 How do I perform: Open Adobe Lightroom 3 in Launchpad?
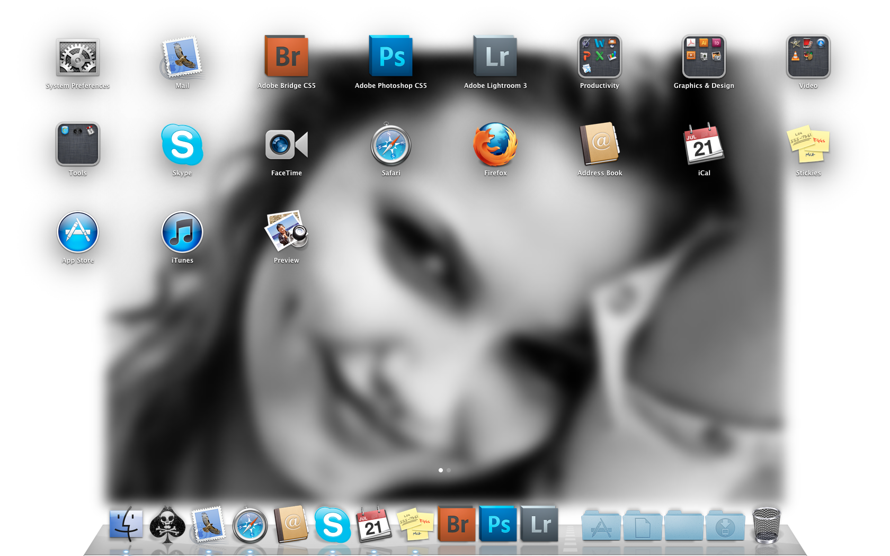[495, 56]
